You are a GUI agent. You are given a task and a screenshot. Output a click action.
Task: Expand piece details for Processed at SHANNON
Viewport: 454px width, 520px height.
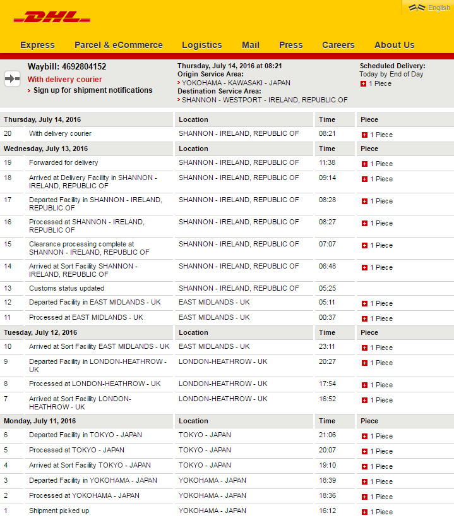[364, 224]
